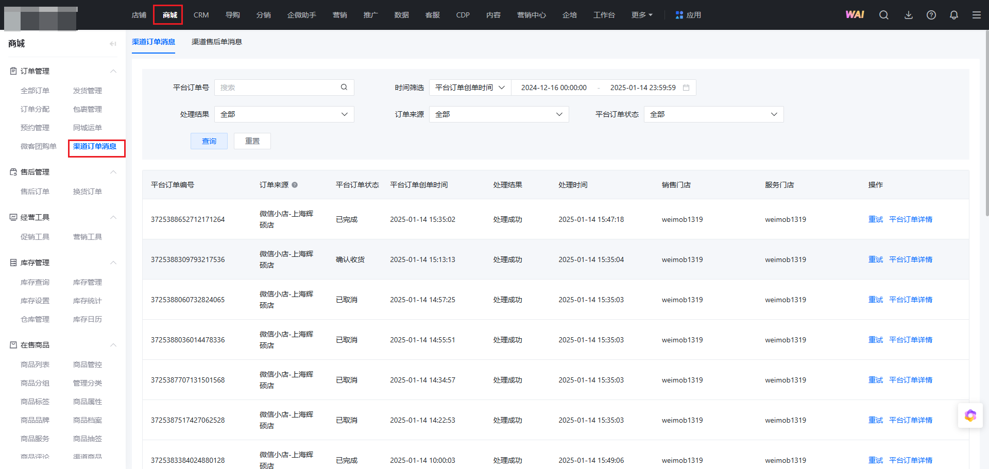The width and height of the screenshot is (989, 469).
Task: Open the 企微助手 top menu
Action: (x=302, y=15)
